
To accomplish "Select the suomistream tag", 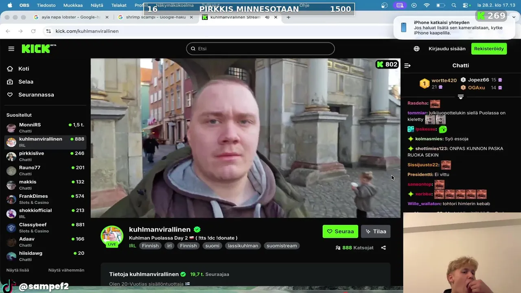I will 282,246.
